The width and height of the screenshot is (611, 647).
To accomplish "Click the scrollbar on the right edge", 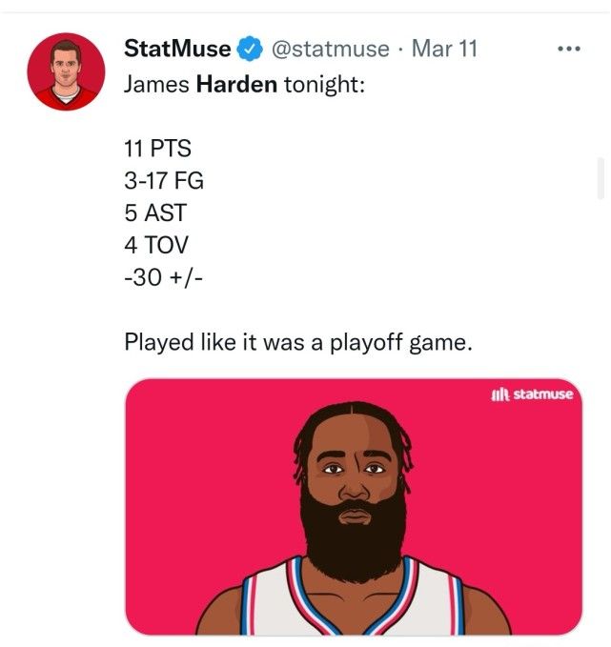I will coord(600,181).
